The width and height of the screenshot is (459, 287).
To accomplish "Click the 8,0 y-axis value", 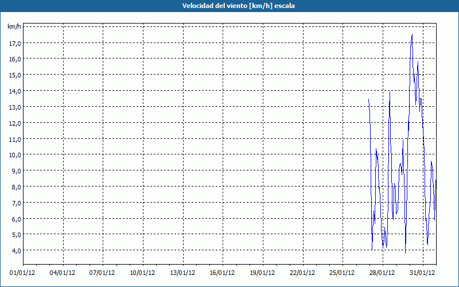I will point(17,187).
